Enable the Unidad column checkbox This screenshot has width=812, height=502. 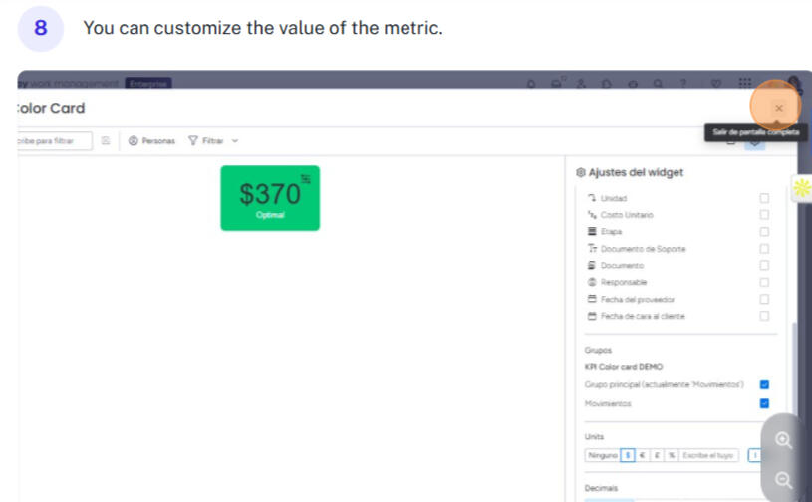764,198
